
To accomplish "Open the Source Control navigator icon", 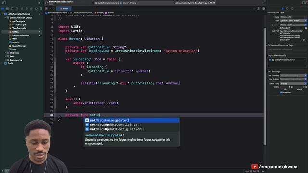I will (8, 9).
